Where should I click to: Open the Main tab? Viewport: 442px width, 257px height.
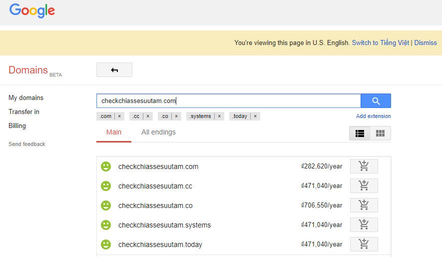(114, 132)
